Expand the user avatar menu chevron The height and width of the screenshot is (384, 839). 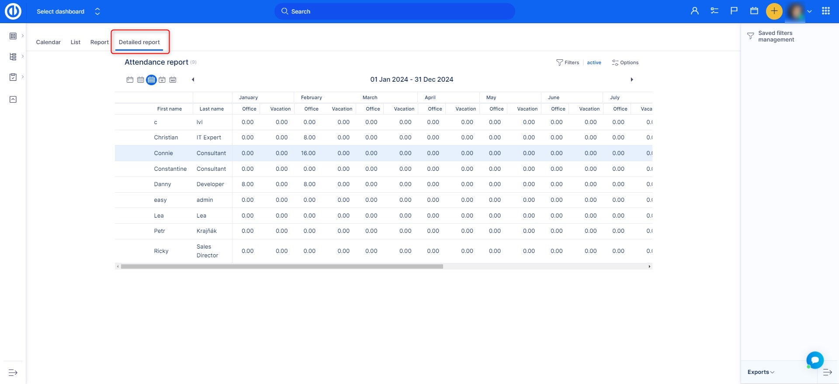tap(809, 12)
